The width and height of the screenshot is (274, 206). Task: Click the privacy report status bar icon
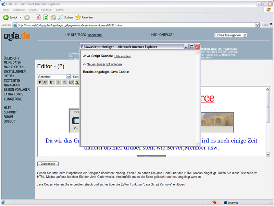[x=214, y=203]
